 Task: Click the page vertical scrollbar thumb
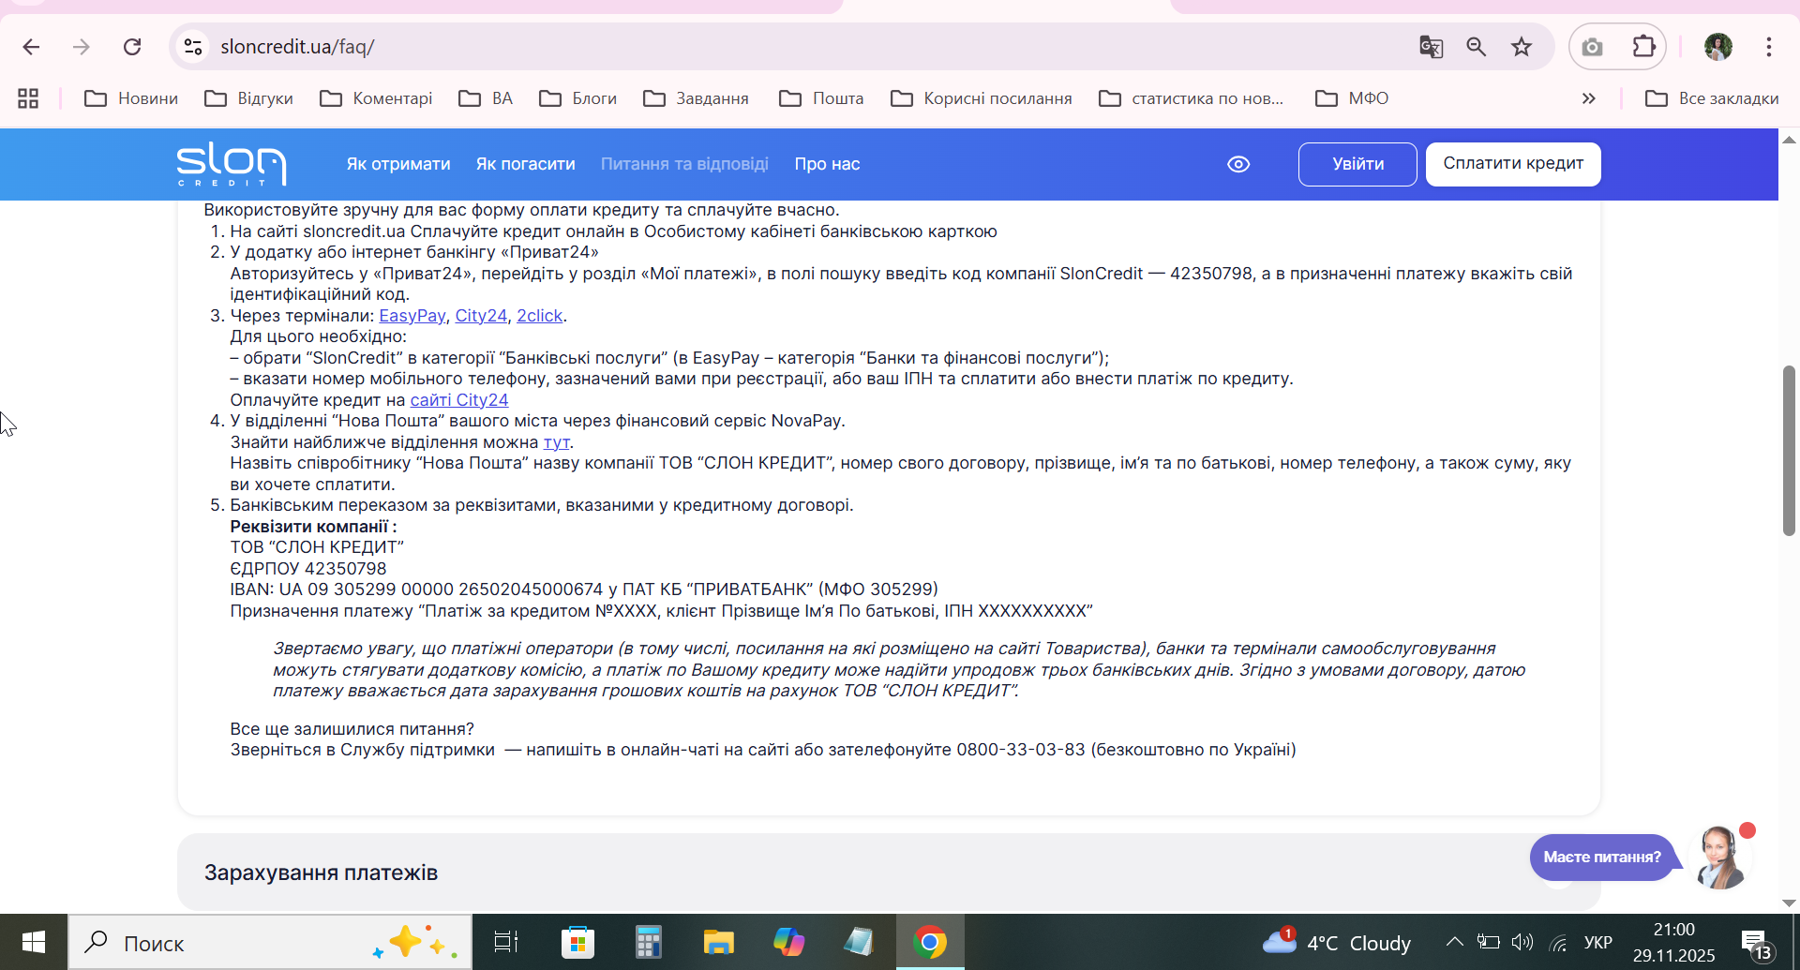click(x=1789, y=450)
